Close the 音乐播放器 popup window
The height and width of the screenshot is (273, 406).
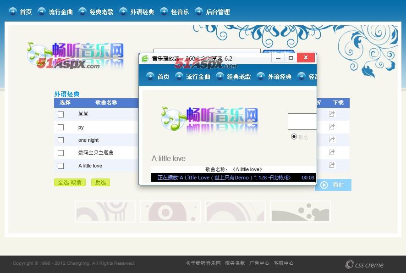click(306, 58)
